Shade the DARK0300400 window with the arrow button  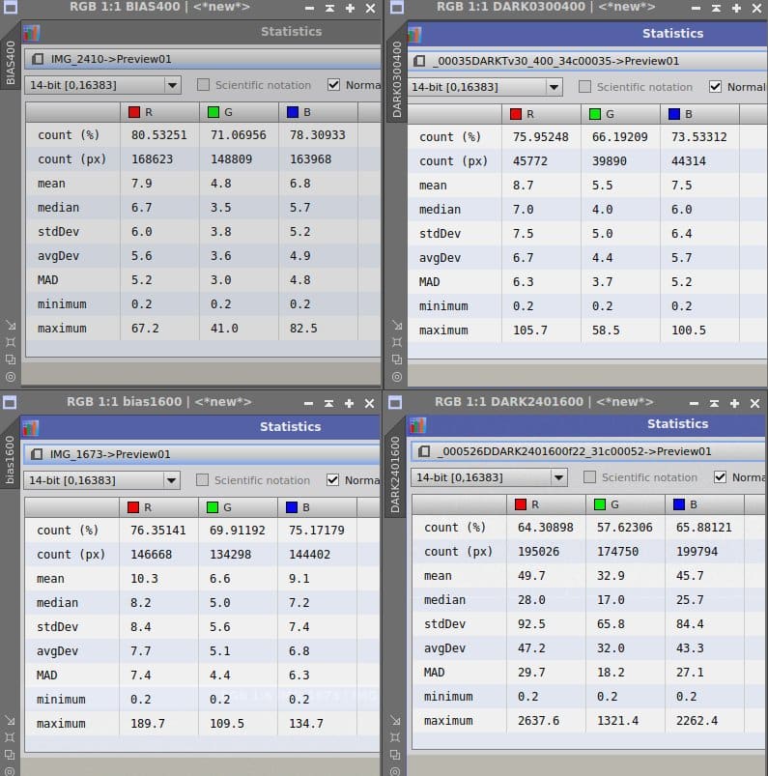[716, 8]
